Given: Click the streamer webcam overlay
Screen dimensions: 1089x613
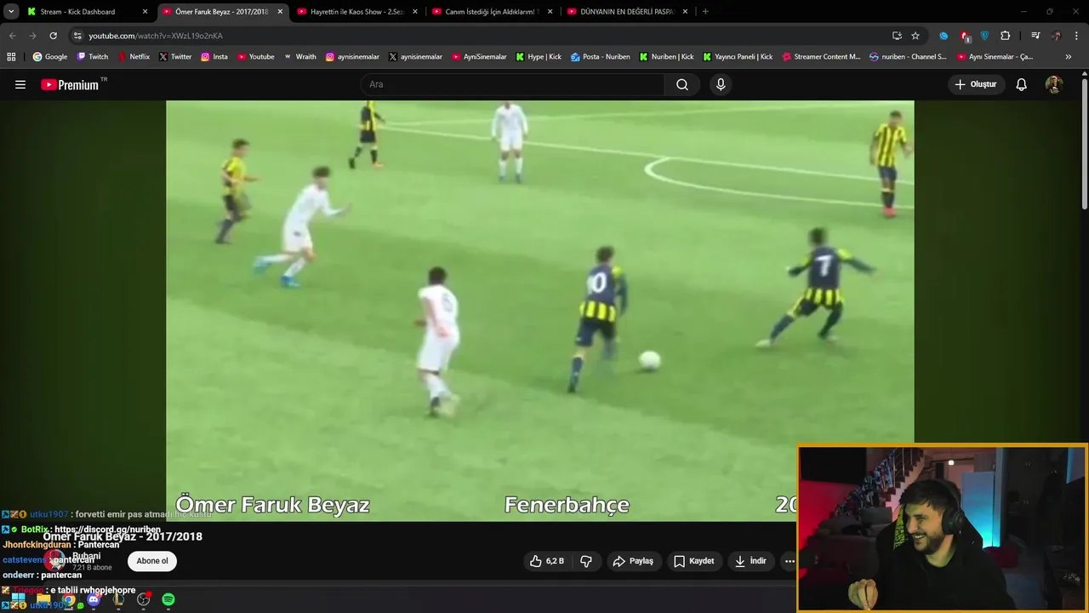Looking at the screenshot, I should point(942,528).
